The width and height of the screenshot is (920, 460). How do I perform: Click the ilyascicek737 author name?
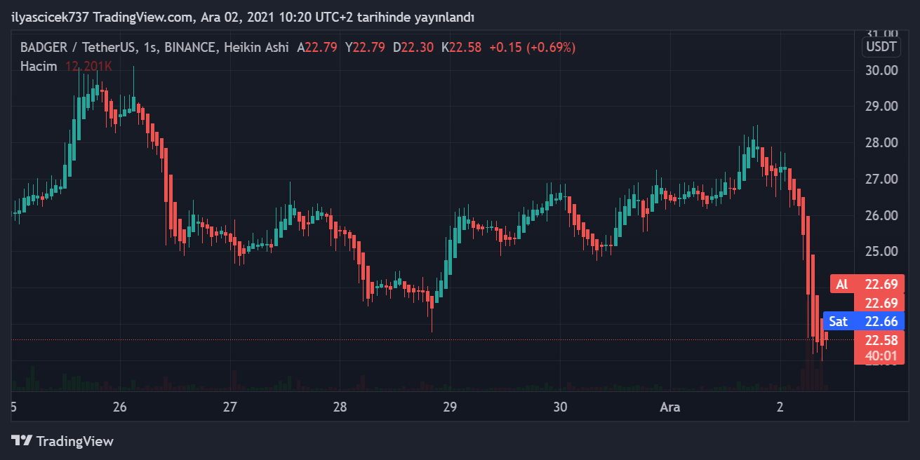pos(50,17)
